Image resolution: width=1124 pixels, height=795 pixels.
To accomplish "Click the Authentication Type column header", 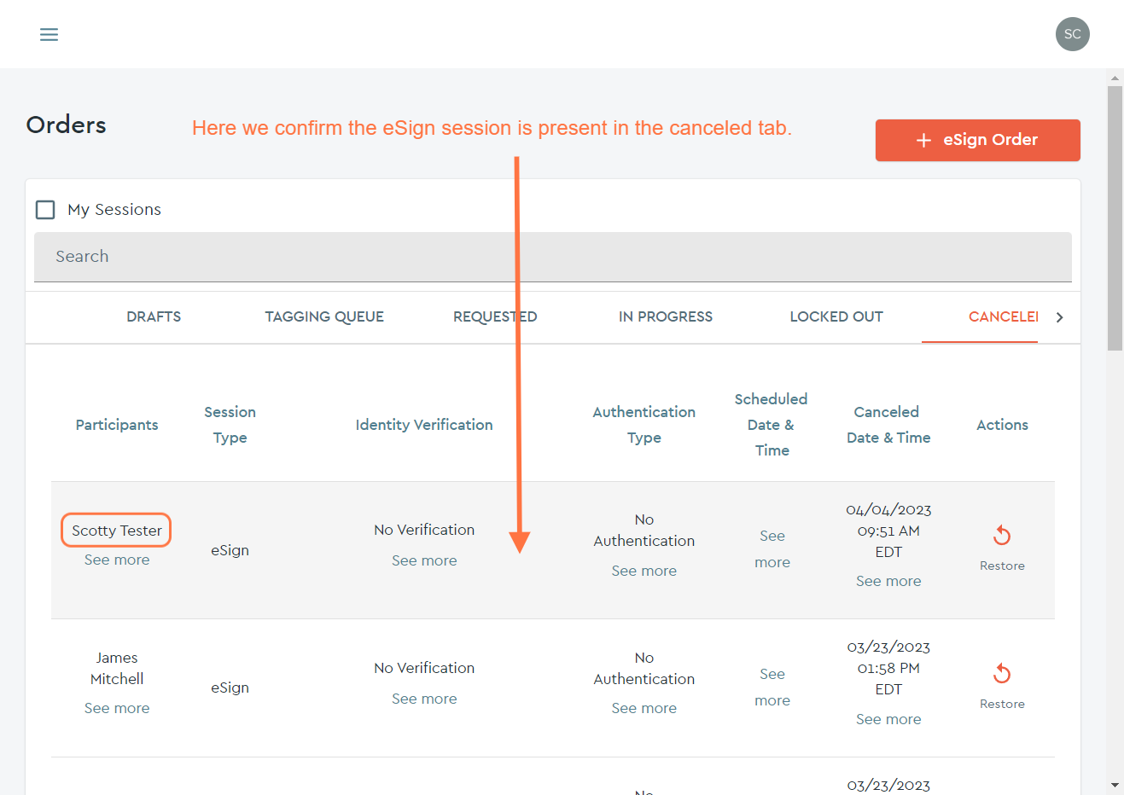I will click(x=644, y=425).
